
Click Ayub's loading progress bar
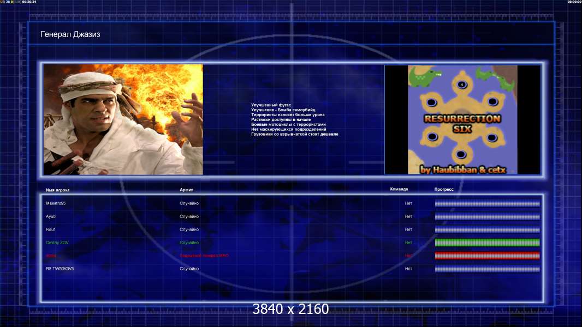(x=488, y=217)
